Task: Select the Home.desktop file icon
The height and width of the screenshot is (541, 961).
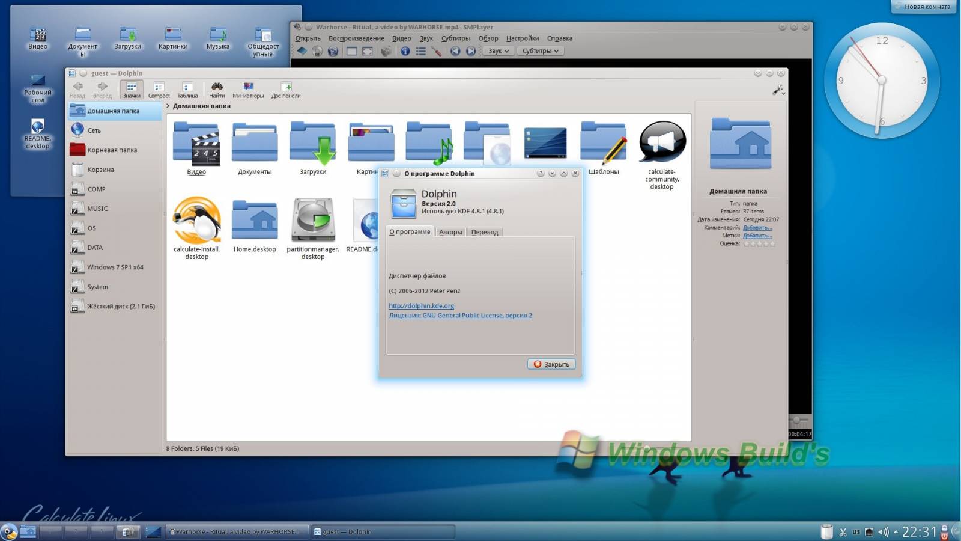Action: coord(255,220)
